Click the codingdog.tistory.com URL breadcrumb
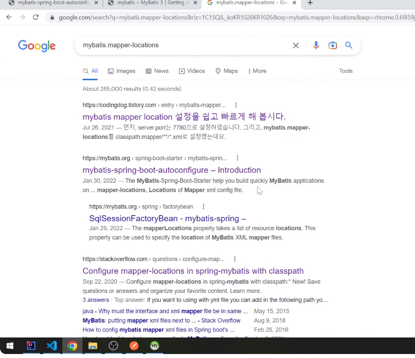The width and height of the screenshot is (415, 358). click(x=154, y=105)
